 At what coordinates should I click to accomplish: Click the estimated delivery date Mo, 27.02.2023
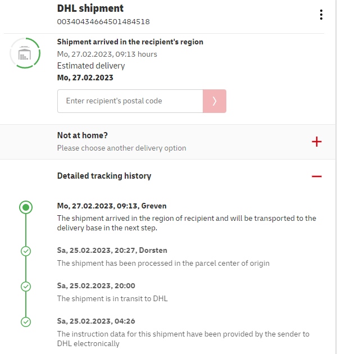coord(85,78)
